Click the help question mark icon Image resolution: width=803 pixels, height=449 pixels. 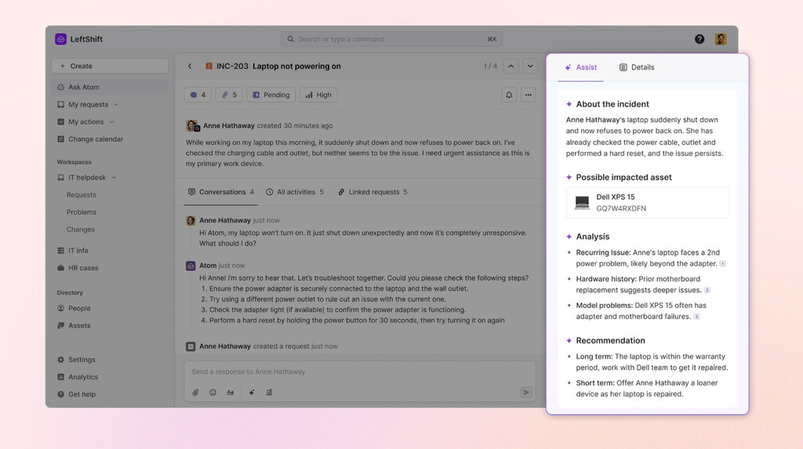pyautogui.click(x=699, y=39)
